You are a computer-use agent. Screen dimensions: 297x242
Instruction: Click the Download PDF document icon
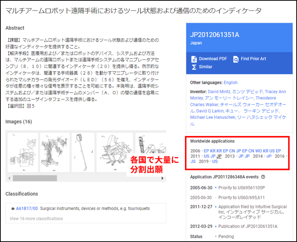(x=194, y=59)
